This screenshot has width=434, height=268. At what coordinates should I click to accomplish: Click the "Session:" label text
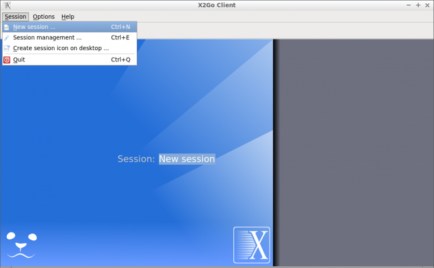point(136,159)
